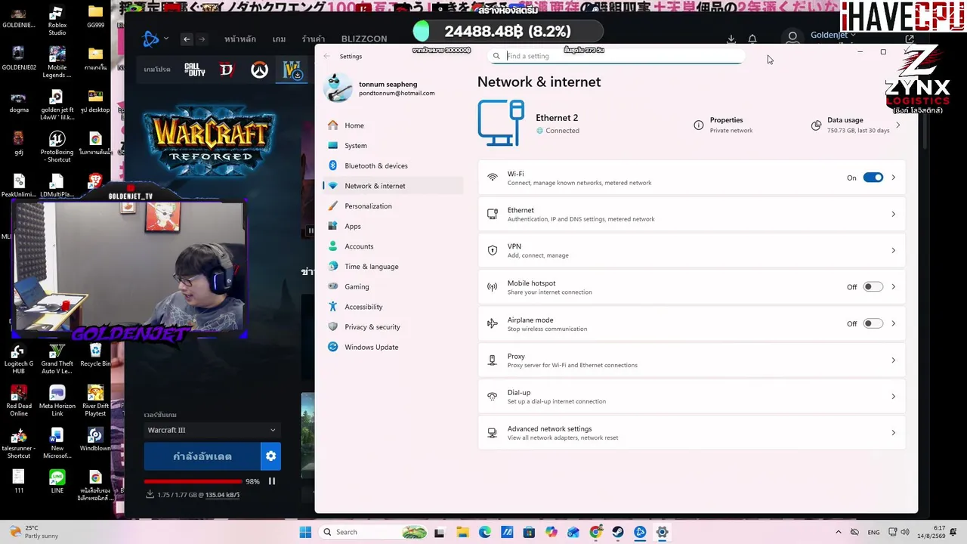Open Dial-up row chevron
This screenshot has width=967, height=544.
893,397
